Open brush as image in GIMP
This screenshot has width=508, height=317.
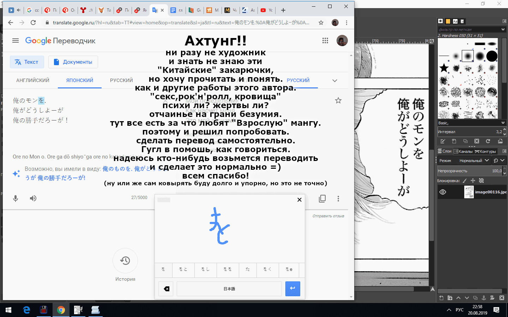(500, 141)
